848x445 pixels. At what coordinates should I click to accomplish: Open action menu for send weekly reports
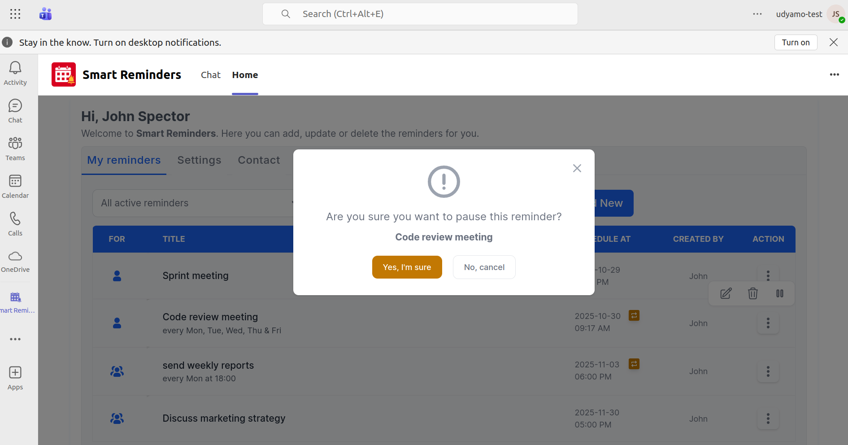768,371
